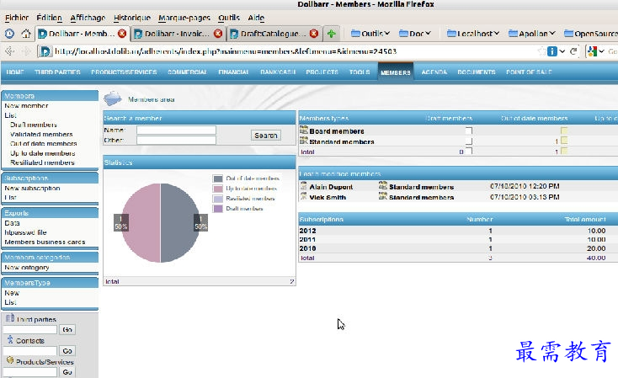
Task: Open the Localhost bookmarks folder
Action: 473,34
